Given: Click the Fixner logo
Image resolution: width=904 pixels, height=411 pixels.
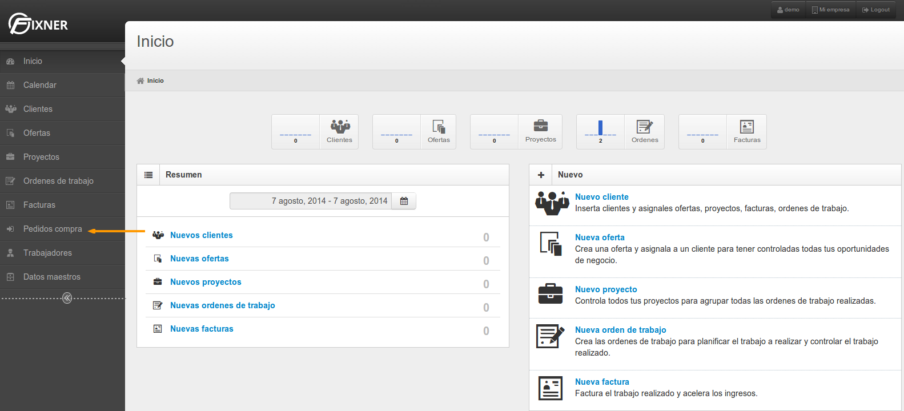Looking at the screenshot, I should click(38, 24).
